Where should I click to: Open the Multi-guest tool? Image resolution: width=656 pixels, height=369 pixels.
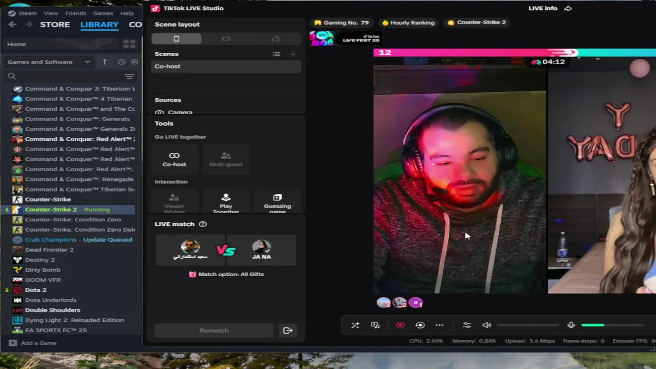pyautogui.click(x=226, y=159)
